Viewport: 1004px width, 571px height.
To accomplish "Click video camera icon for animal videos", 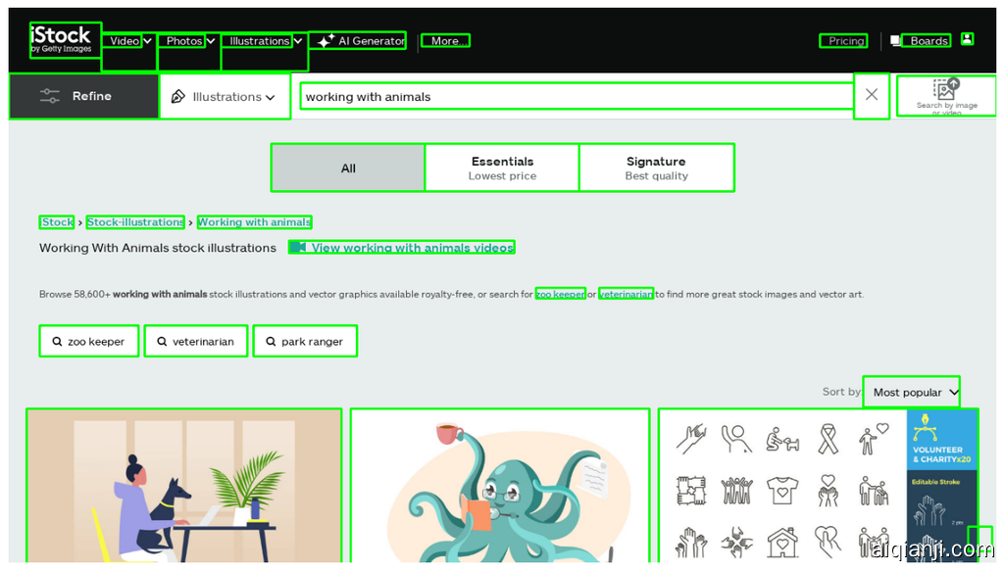I will pyautogui.click(x=298, y=248).
